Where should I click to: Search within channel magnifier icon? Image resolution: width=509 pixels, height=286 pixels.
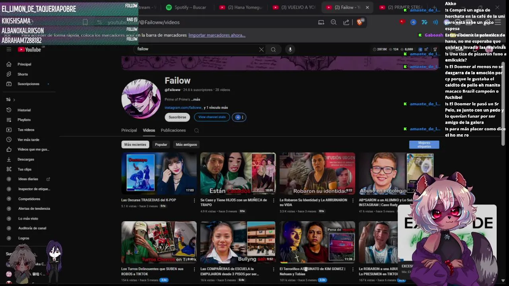(x=196, y=130)
